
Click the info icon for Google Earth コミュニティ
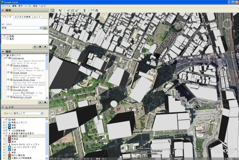pos(10,144)
